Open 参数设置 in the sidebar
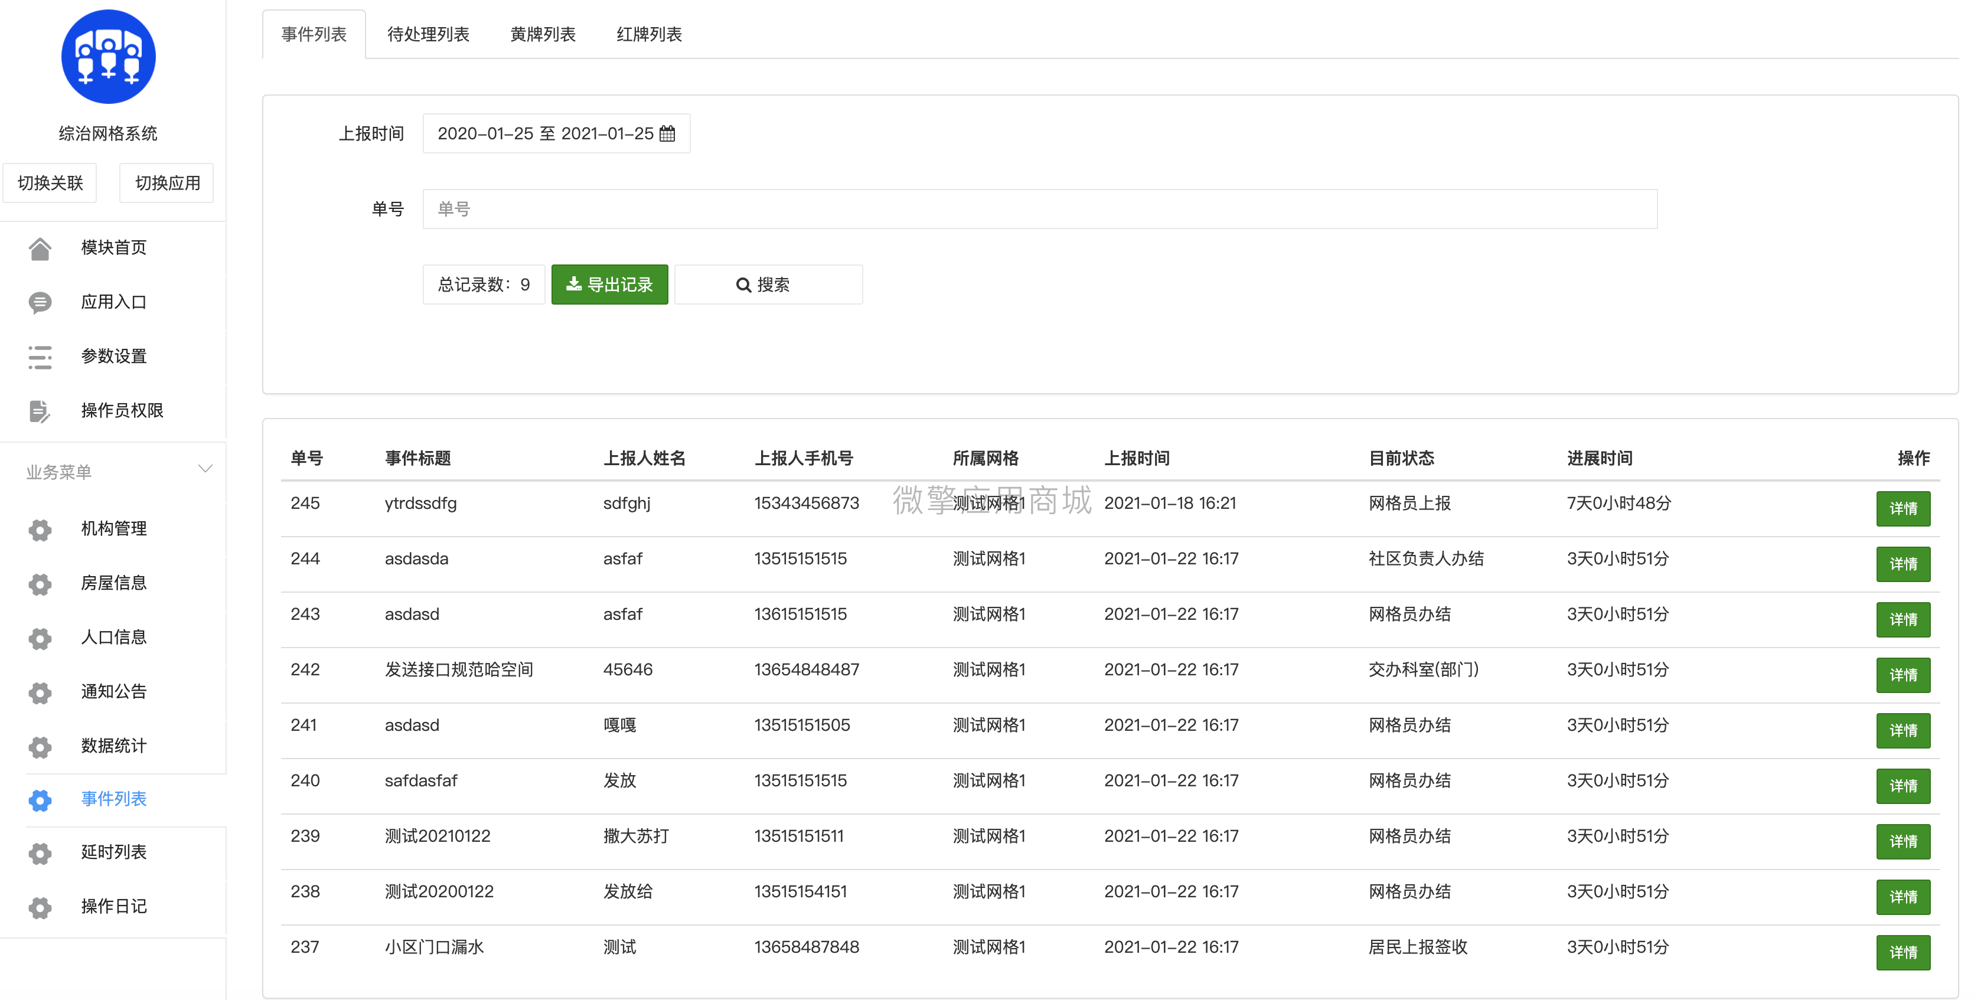The width and height of the screenshot is (1984, 1000). 114,355
